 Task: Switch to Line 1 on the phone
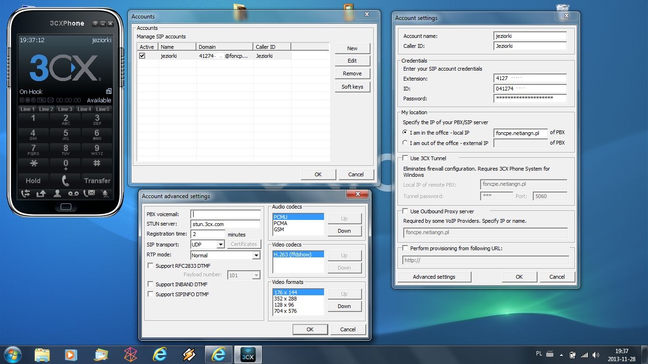coord(28,109)
